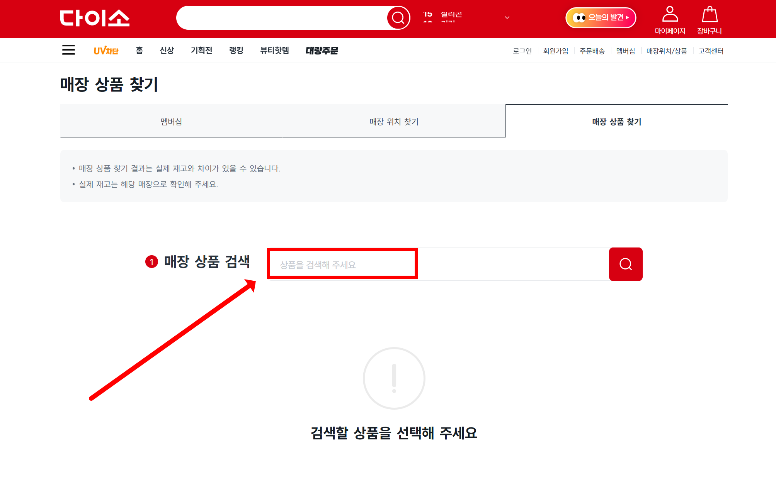Click the 대량주문 menu entry
This screenshot has height=478, width=776.
[x=322, y=50]
